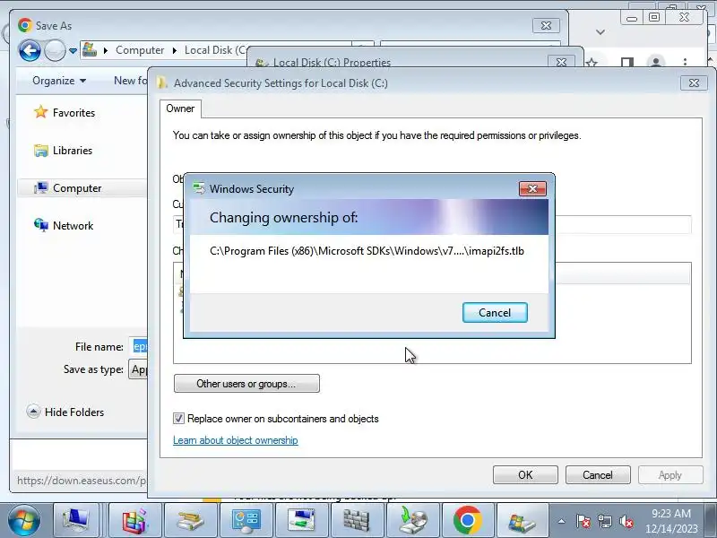Select Favorites in navigation pane

(x=65, y=113)
